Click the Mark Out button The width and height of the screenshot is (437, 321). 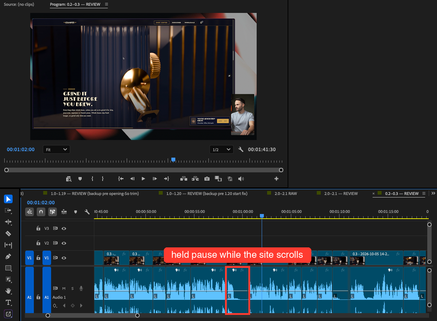click(x=103, y=178)
